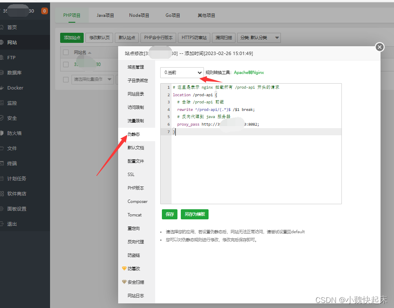Select Tomcat in dialog menu
Viewport: 394px width, 308px height.
135,215
